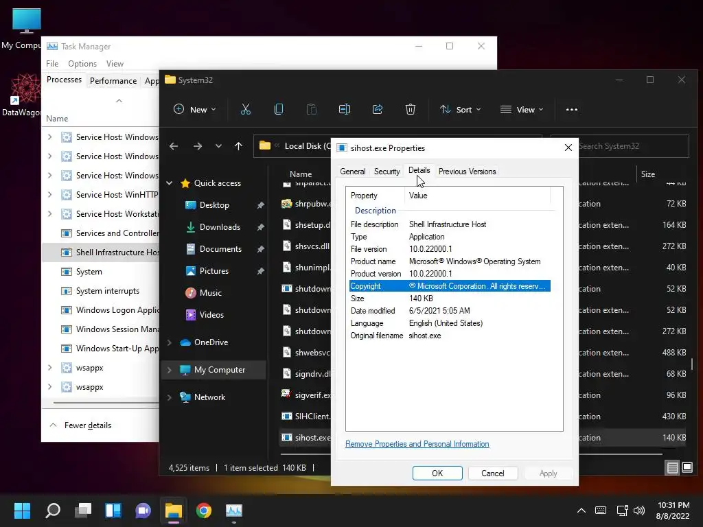Select System interrupts process row

101,291
